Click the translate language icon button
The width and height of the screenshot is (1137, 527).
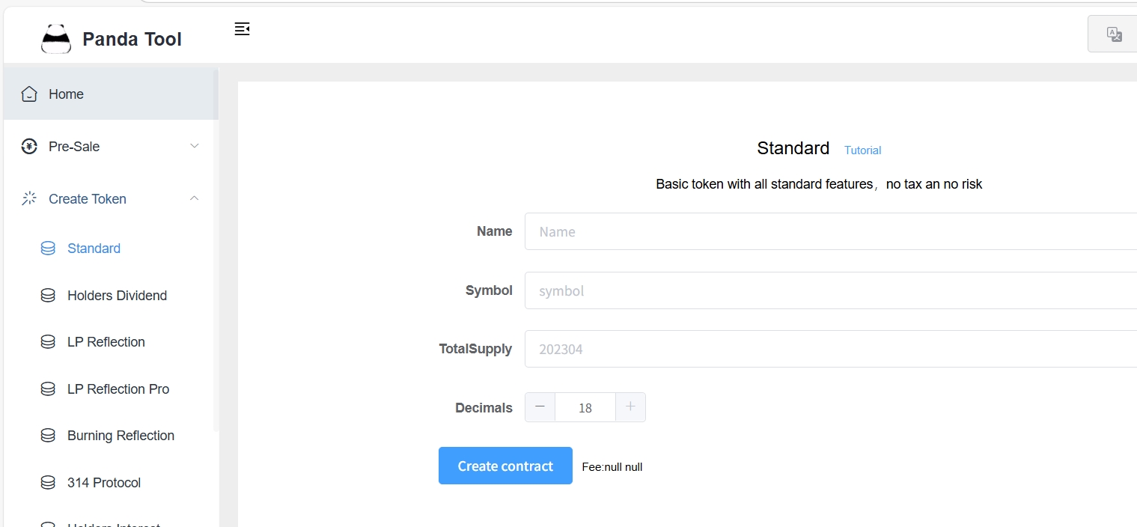coord(1114,34)
